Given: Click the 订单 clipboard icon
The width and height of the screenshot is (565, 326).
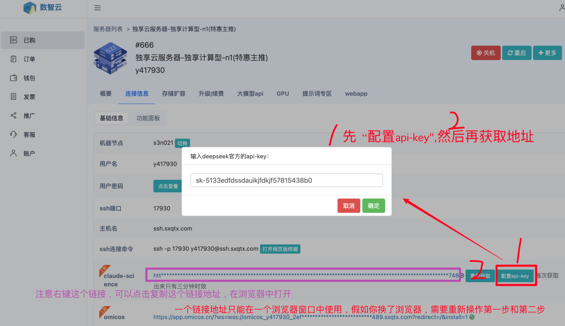Looking at the screenshot, I should tap(13, 59).
